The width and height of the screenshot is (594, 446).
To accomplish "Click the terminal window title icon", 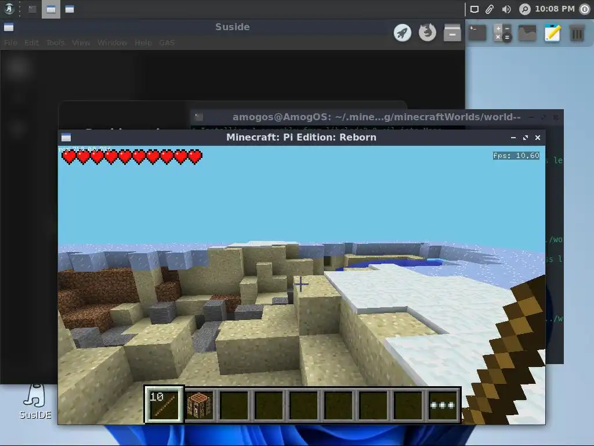I will [x=199, y=117].
